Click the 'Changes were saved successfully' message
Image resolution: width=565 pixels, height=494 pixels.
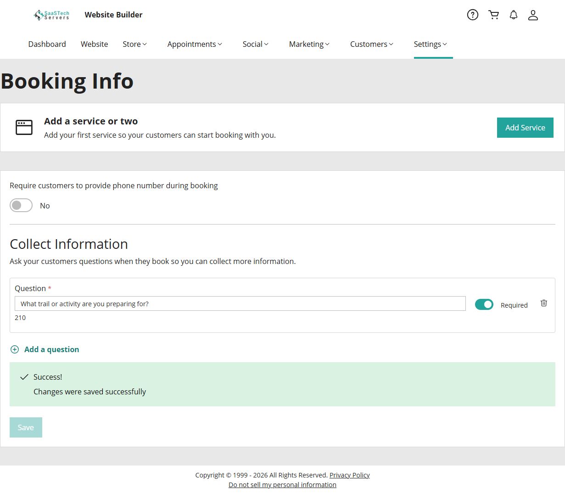(x=90, y=392)
